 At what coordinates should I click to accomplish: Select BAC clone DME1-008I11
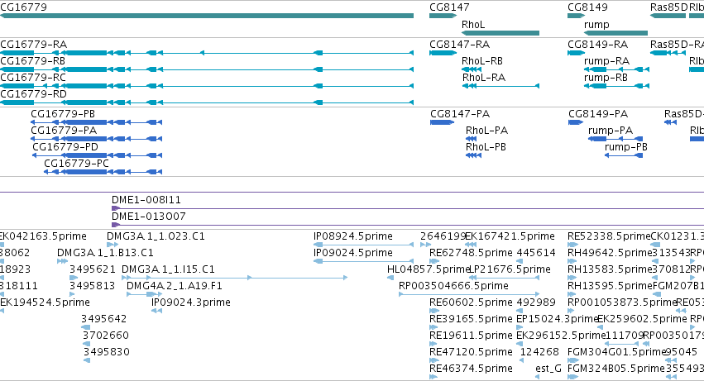click(x=408, y=208)
